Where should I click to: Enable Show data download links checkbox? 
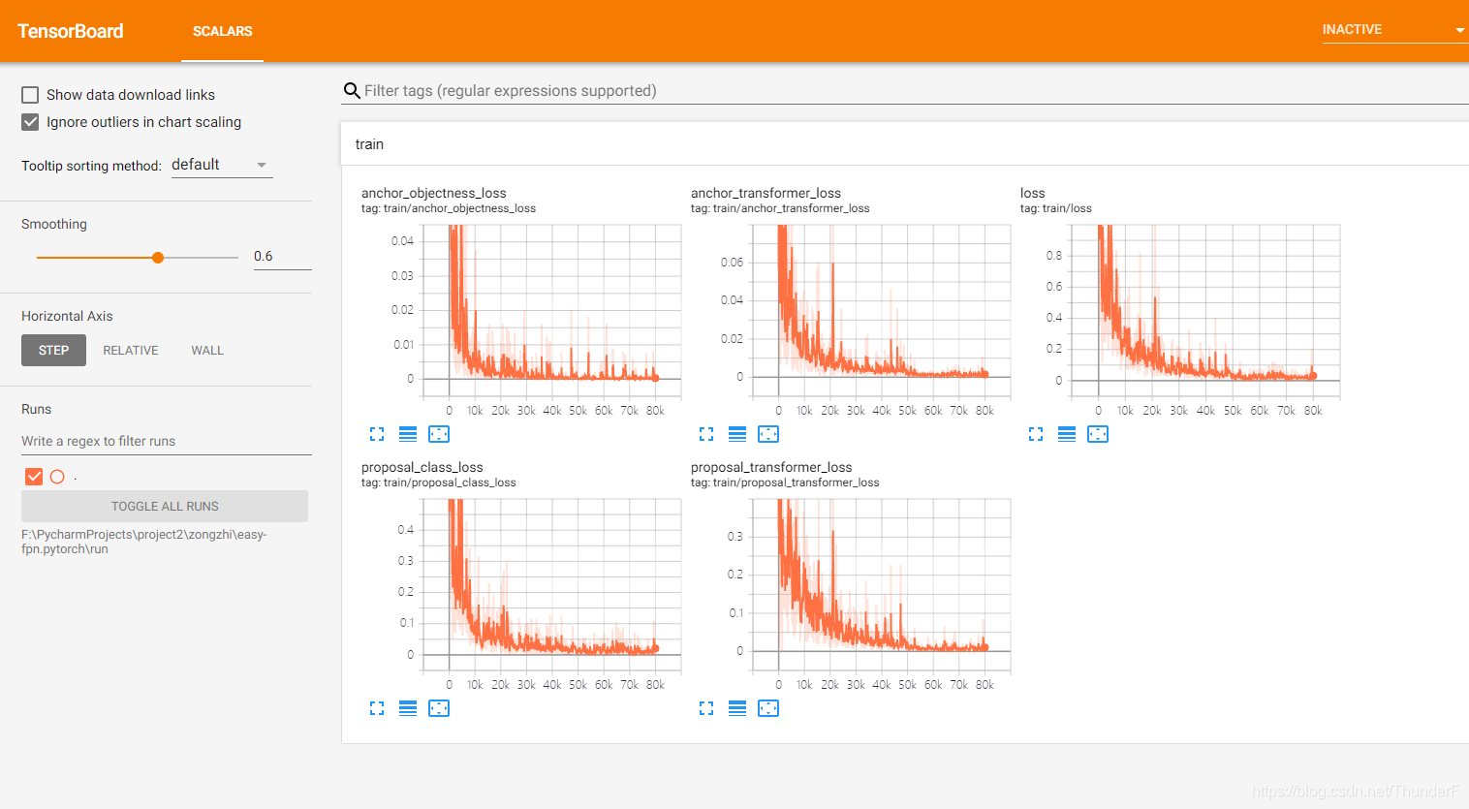click(x=30, y=95)
